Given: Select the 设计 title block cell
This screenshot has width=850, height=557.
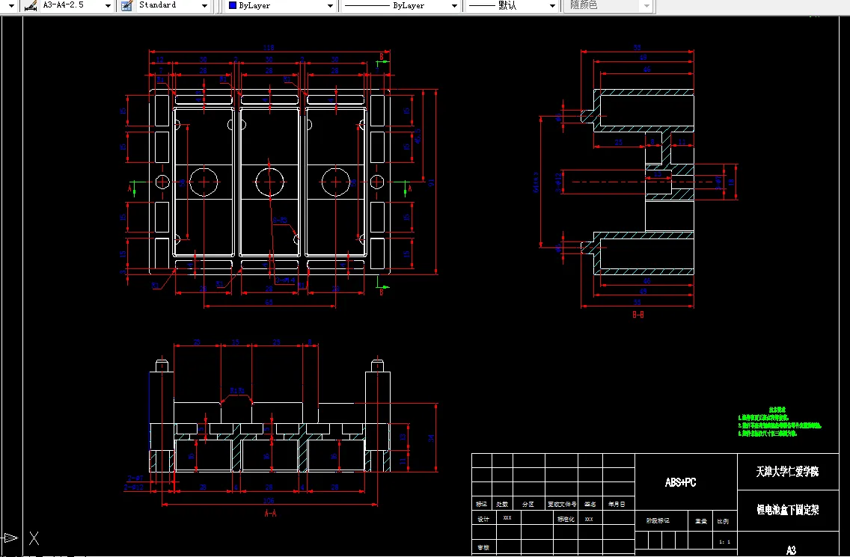Looking at the screenshot, I should pyautogui.click(x=483, y=519).
